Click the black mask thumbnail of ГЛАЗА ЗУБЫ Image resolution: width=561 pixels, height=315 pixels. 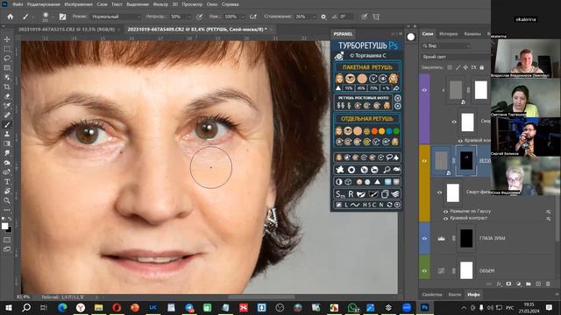[x=466, y=238]
